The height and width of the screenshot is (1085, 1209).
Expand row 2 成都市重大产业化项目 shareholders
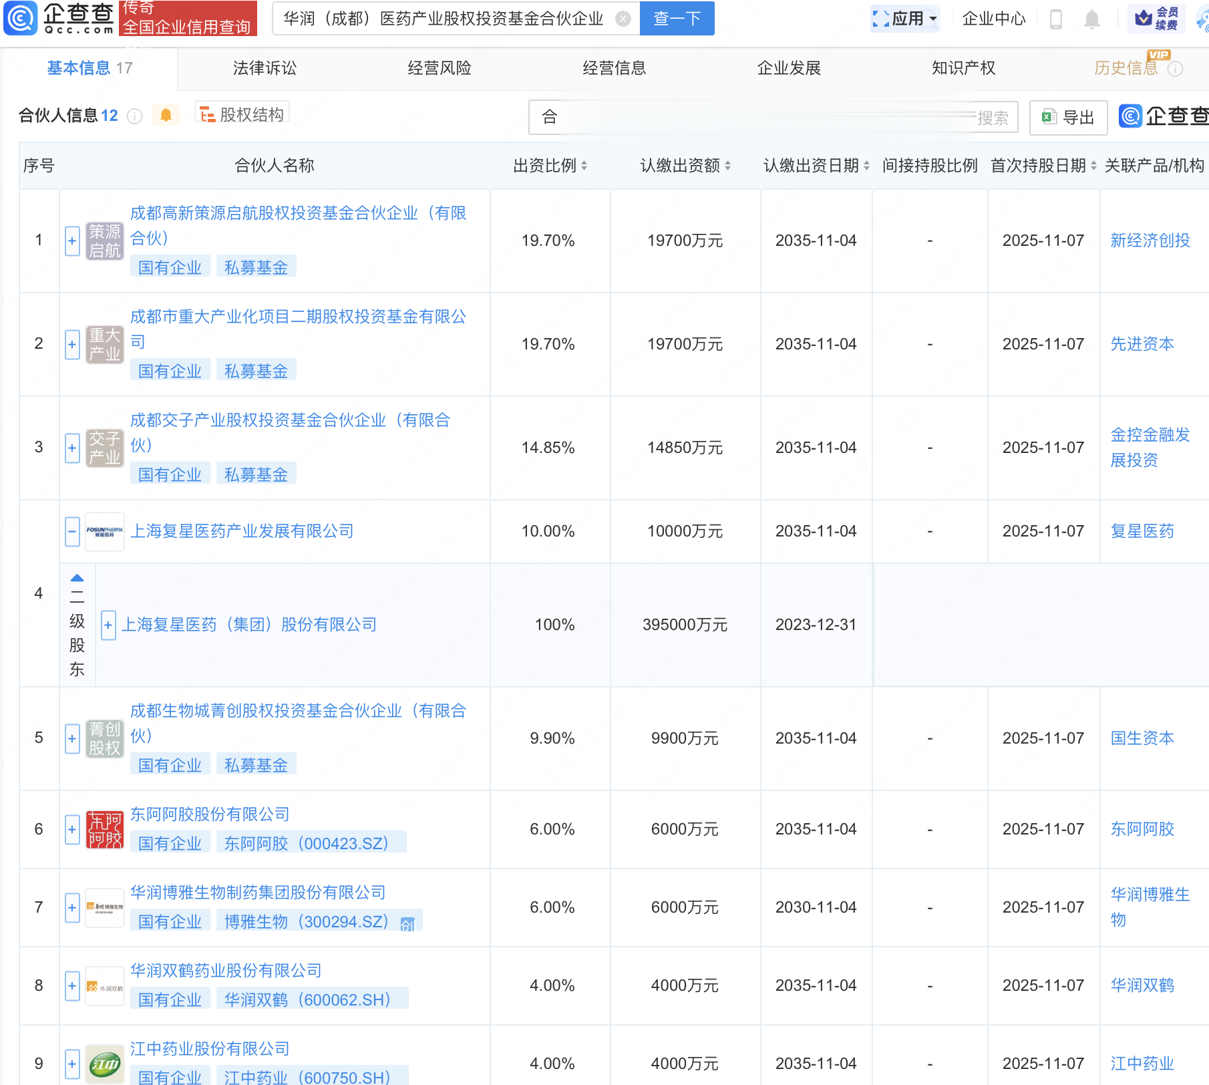72,344
